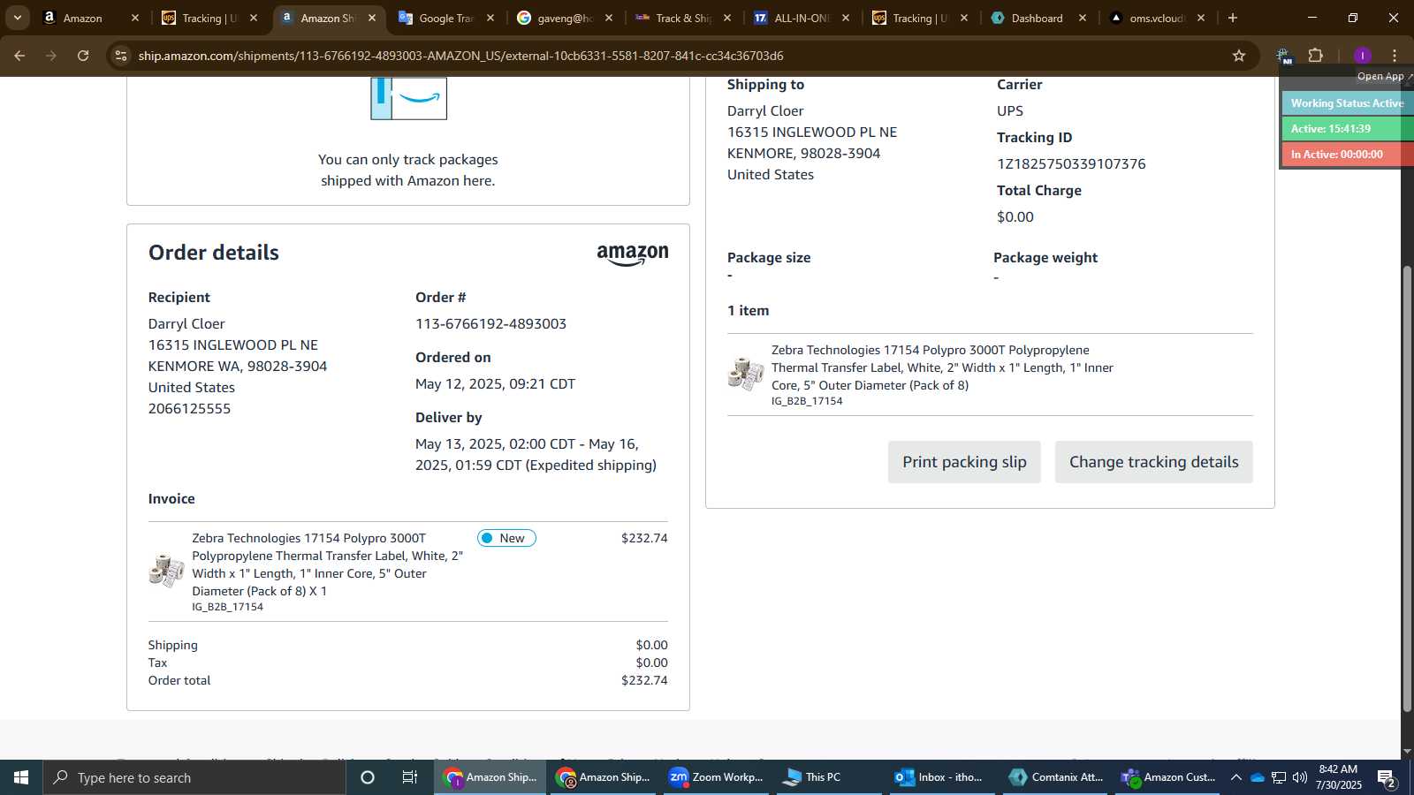Click the Amazon logo in Order details
The height and width of the screenshot is (795, 1414).
(x=633, y=255)
